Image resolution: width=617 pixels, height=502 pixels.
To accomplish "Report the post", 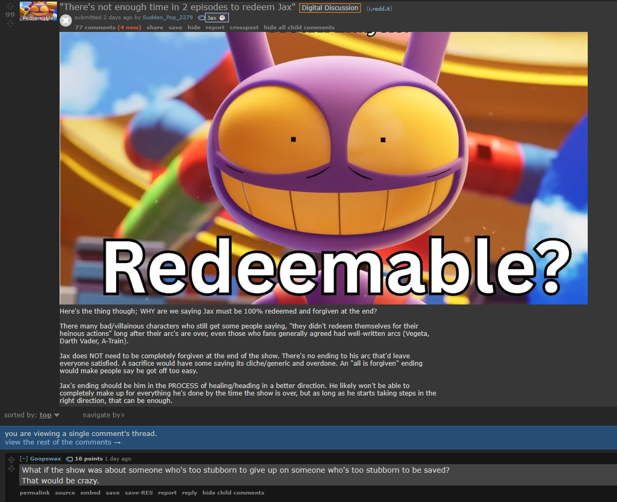I will (x=215, y=28).
